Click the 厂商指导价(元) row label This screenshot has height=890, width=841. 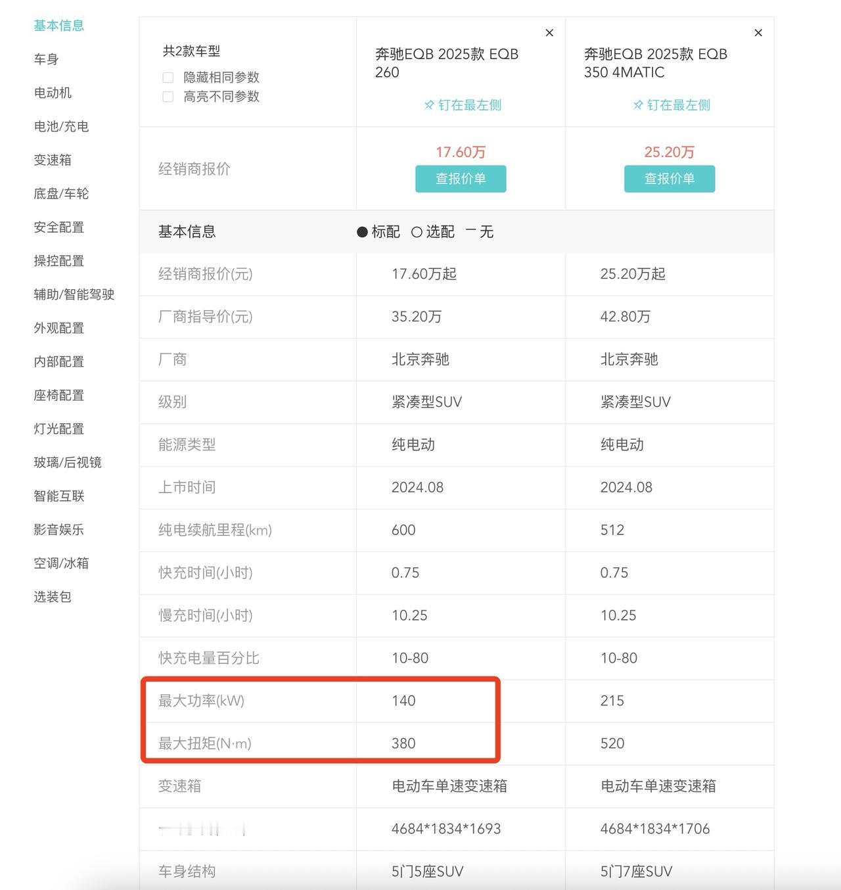click(x=205, y=317)
